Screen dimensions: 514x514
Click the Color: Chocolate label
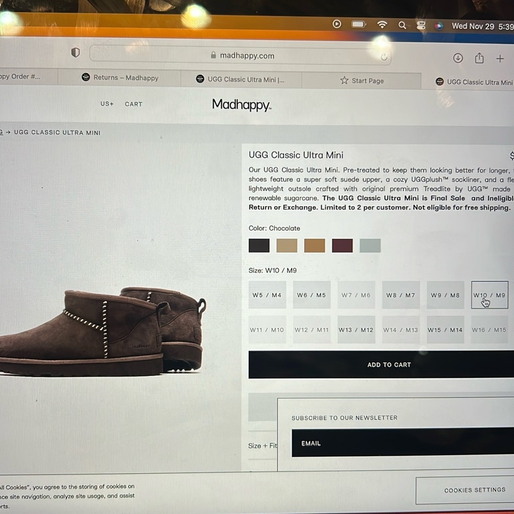point(274,228)
